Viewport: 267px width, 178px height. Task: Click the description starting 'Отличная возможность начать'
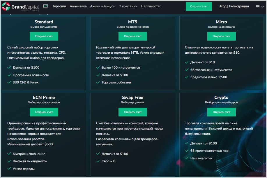coord(219,50)
